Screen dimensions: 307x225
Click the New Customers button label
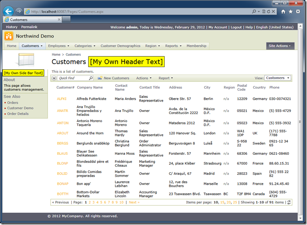coord(117,78)
